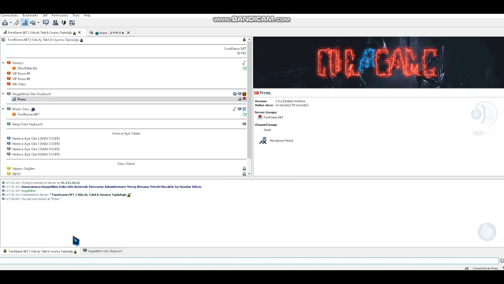Click the badge icon on Away From Keyboard row
The image size is (504, 284).
tap(244, 124)
